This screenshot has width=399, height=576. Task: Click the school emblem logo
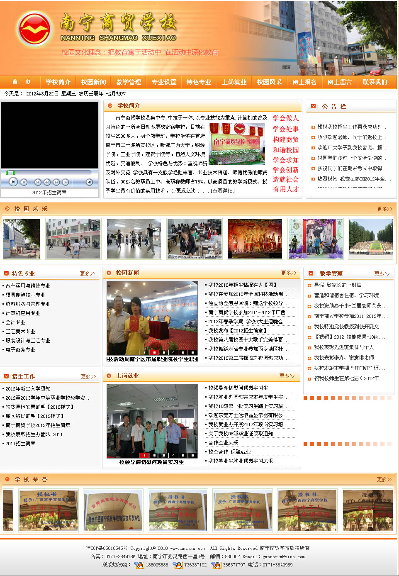[36, 29]
